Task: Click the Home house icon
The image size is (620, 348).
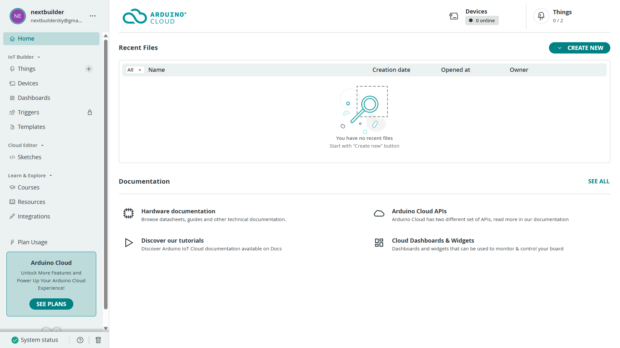Action: click(x=12, y=39)
